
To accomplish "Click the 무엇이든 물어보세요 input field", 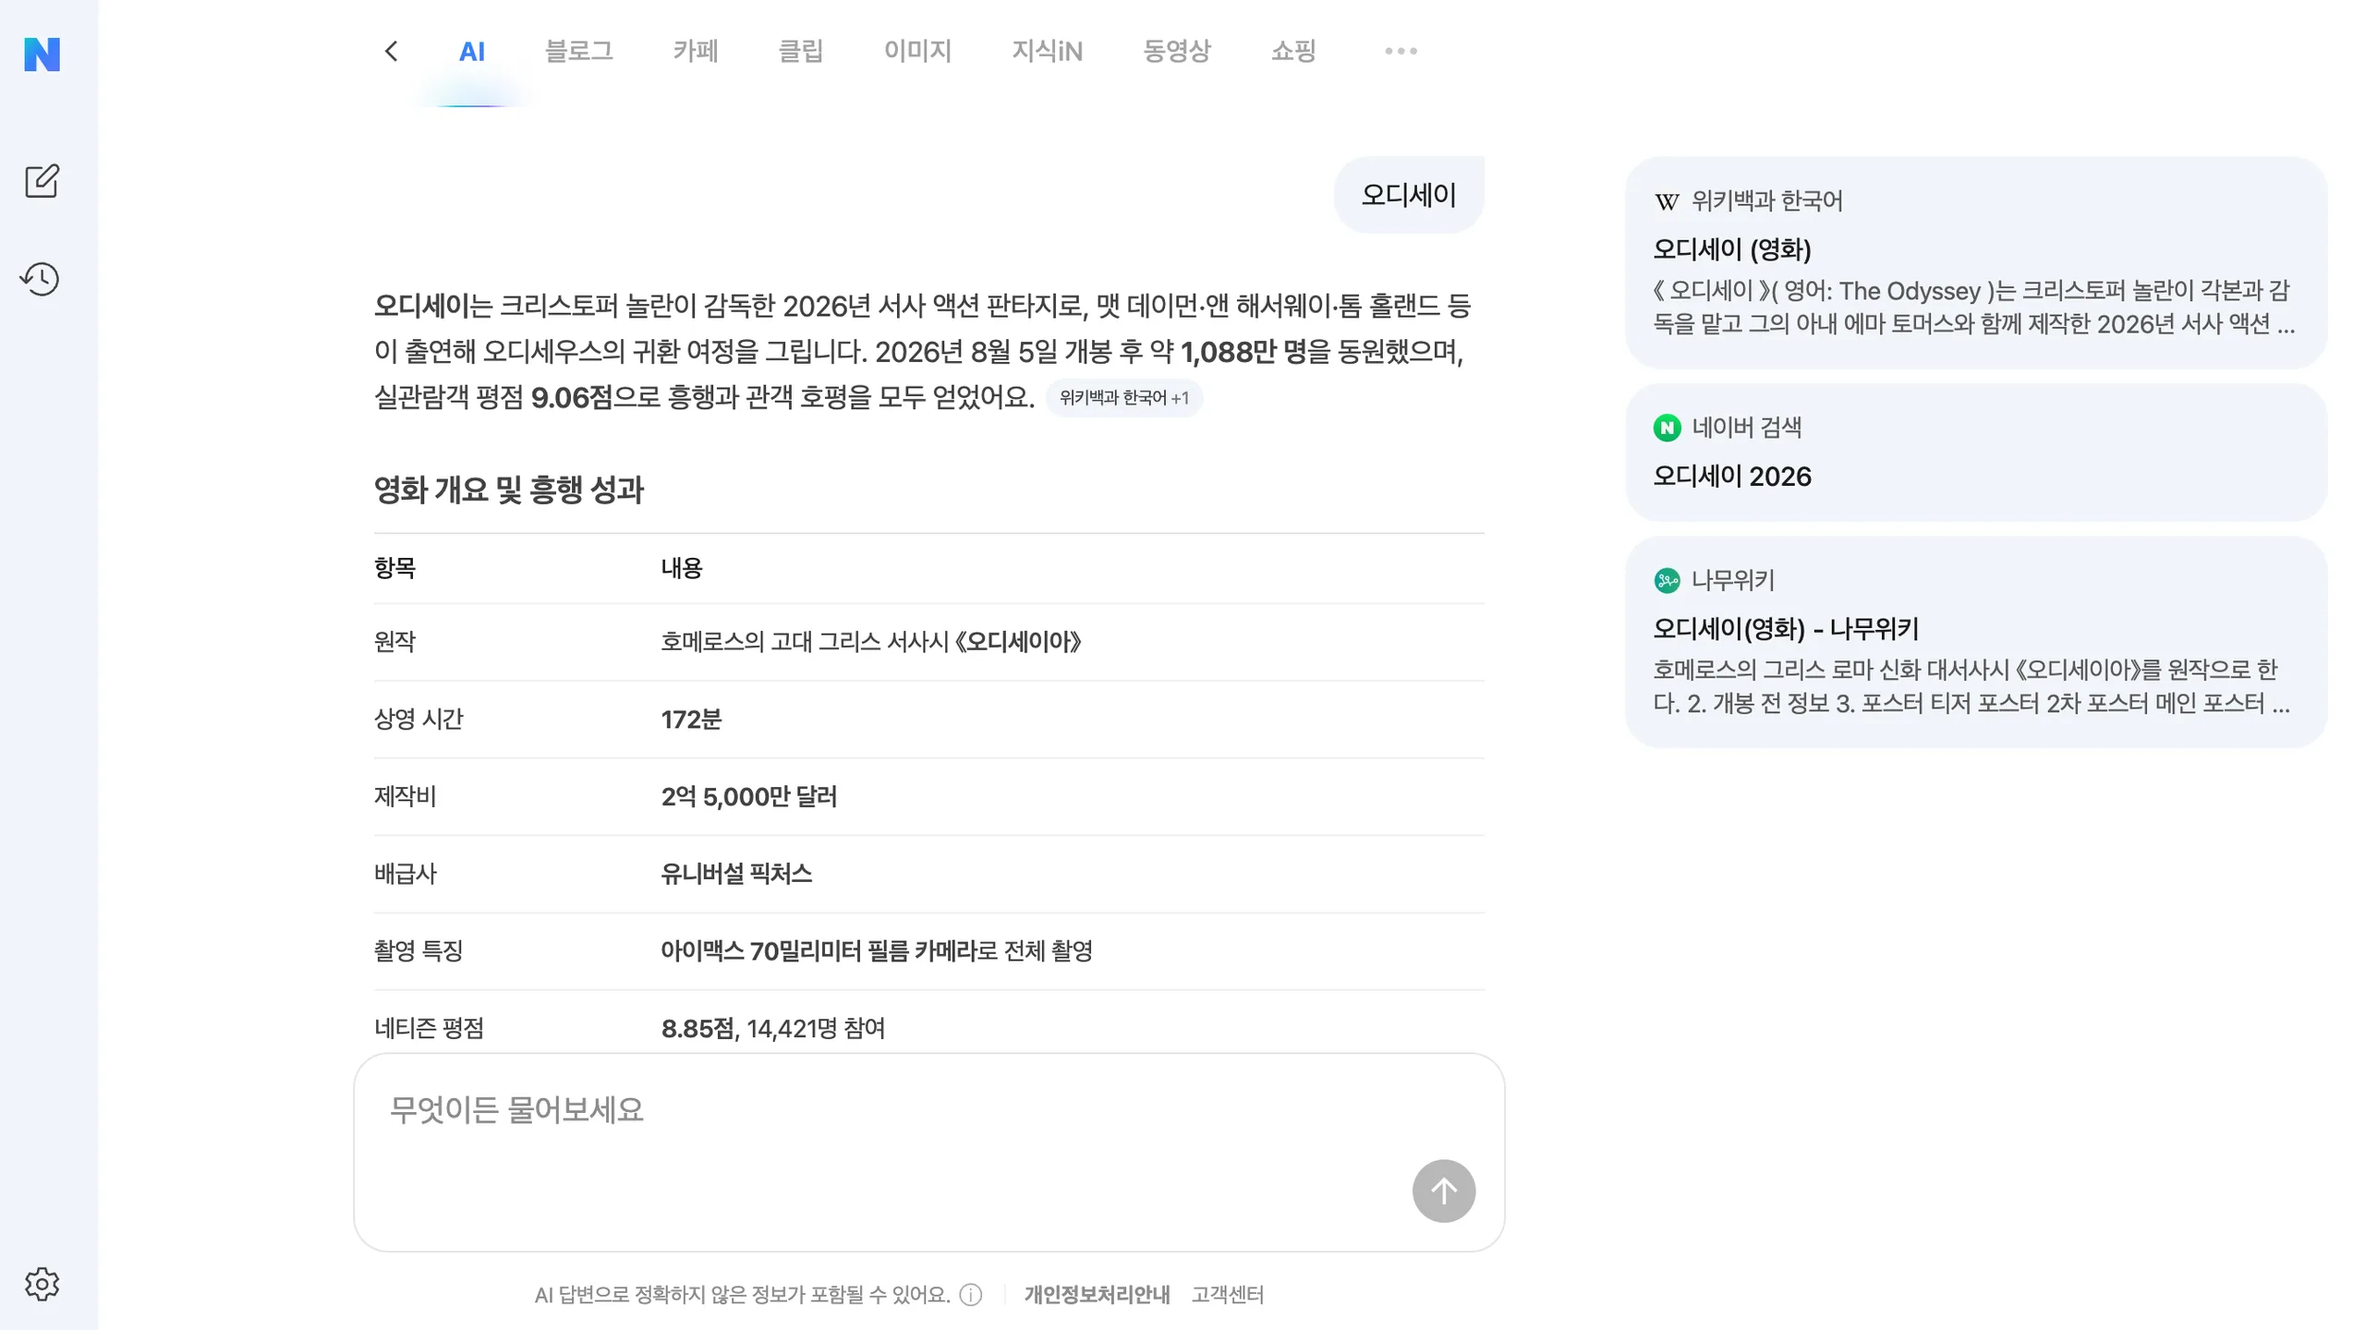I will [x=928, y=1153].
